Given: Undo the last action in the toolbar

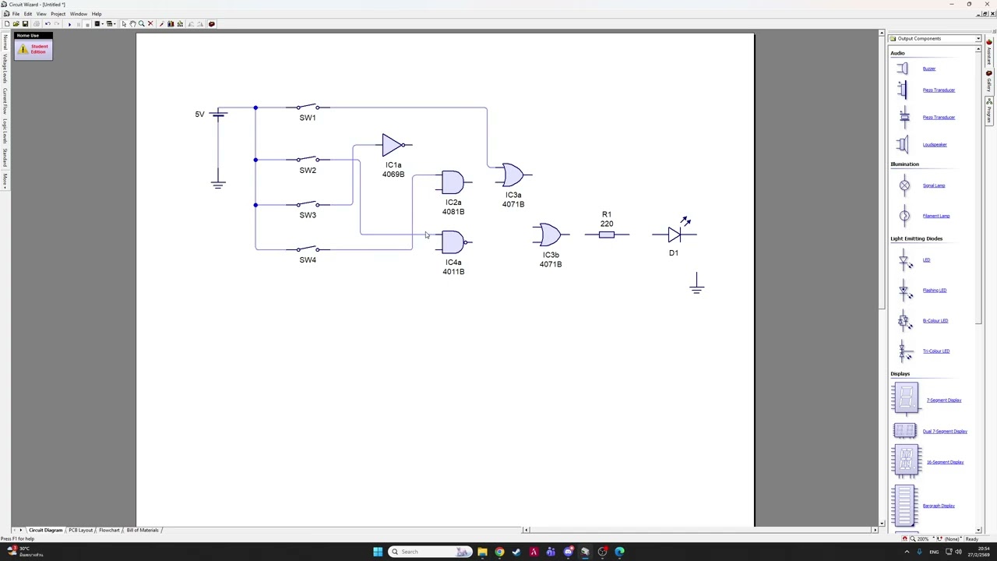Looking at the screenshot, I should click(x=48, y=23).
